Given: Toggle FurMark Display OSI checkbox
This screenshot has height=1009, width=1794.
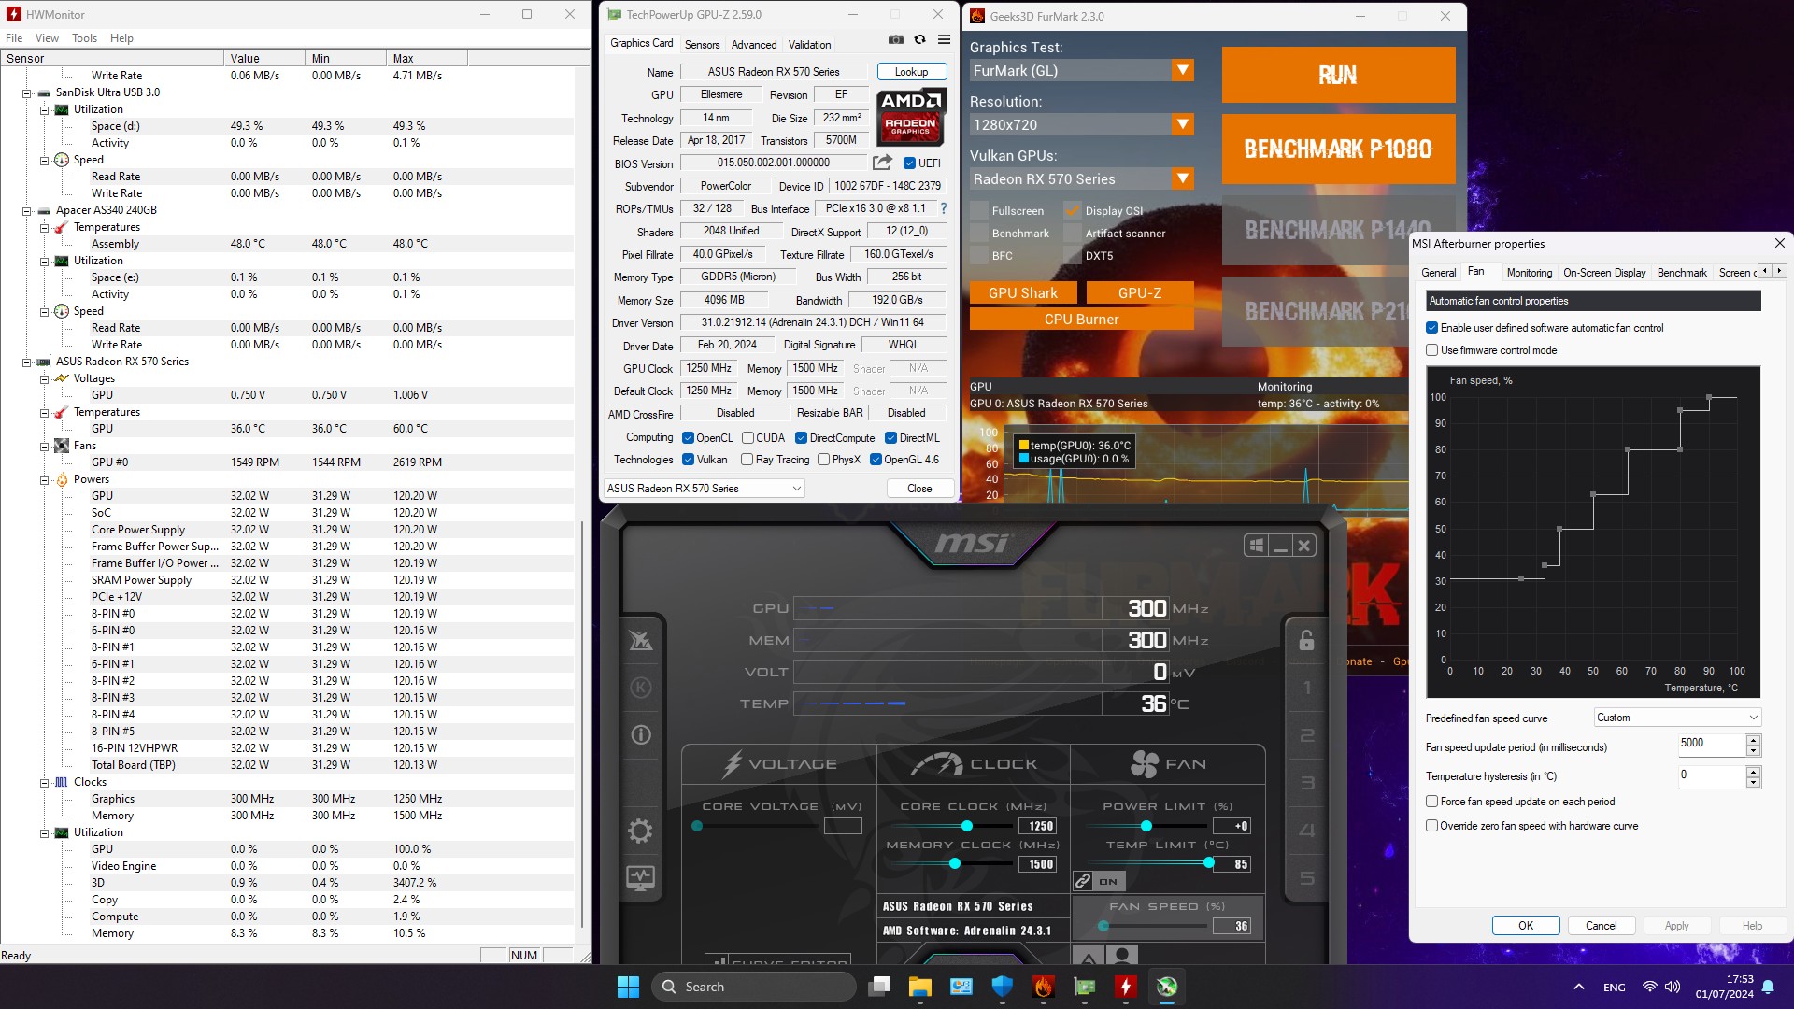Looking at the screenshot, I should pos(1072,210).
